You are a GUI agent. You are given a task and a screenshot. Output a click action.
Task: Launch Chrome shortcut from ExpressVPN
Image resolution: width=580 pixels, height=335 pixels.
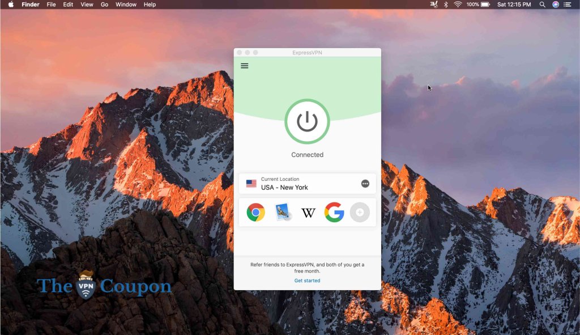[x=255, y=213]
